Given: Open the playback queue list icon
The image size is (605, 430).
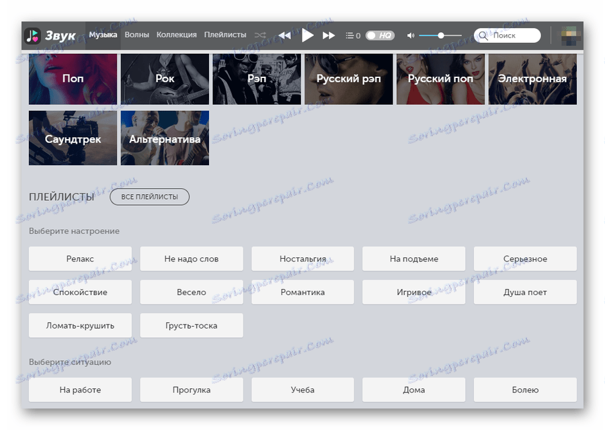Looking at the screenshot, I should pyautogui.click(x=350, y=36).
